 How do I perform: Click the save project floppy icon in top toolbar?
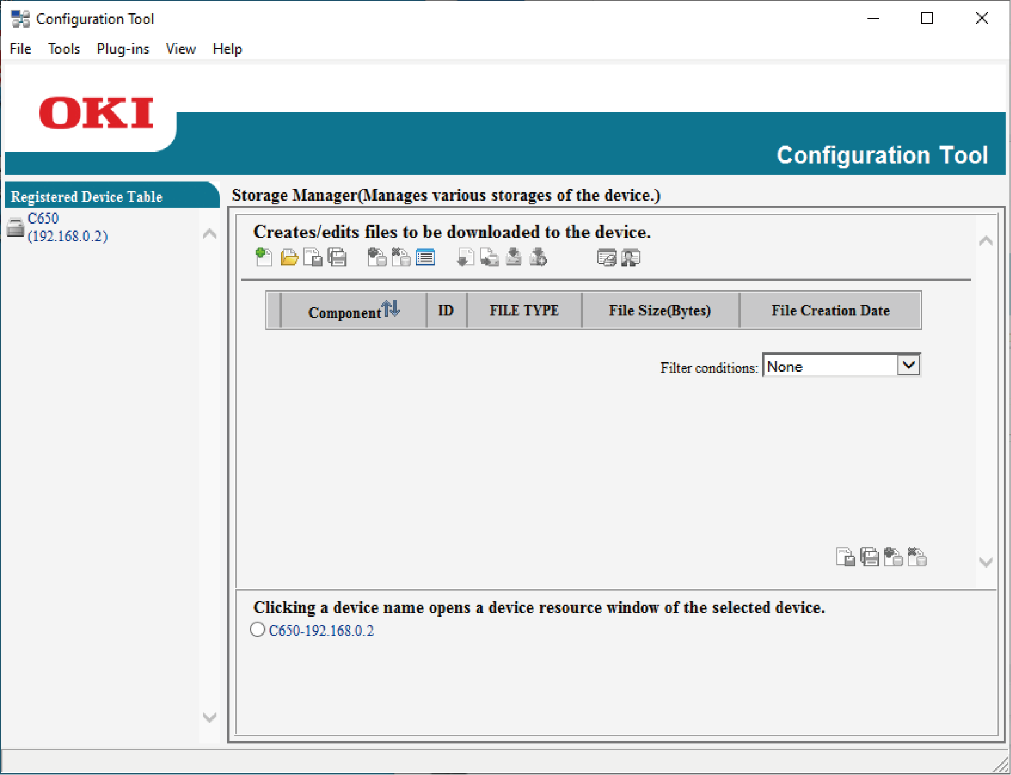[x=313, y=257]
